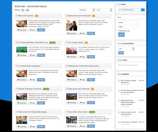Click the FEATURED badge on Window Cleaning in Services
This screenshot has height=132, width=158.
click(x=46, y=89)
